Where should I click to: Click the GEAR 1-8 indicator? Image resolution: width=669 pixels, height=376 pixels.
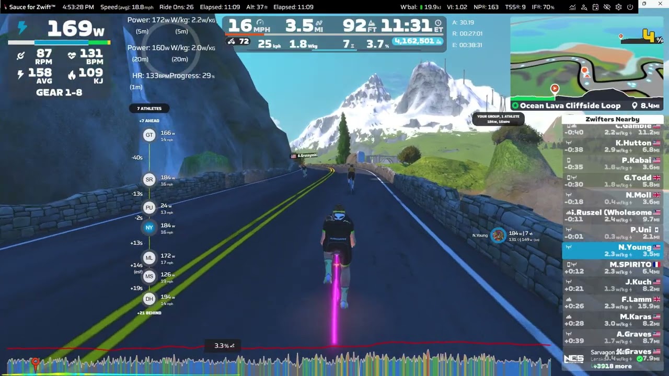pos(59,92)
